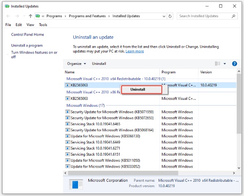The height and width of the screenshot is (196, 244).
Task: Click the icon beside KB5011050 update
Action: pyautogui.click(x=68, y=160)
